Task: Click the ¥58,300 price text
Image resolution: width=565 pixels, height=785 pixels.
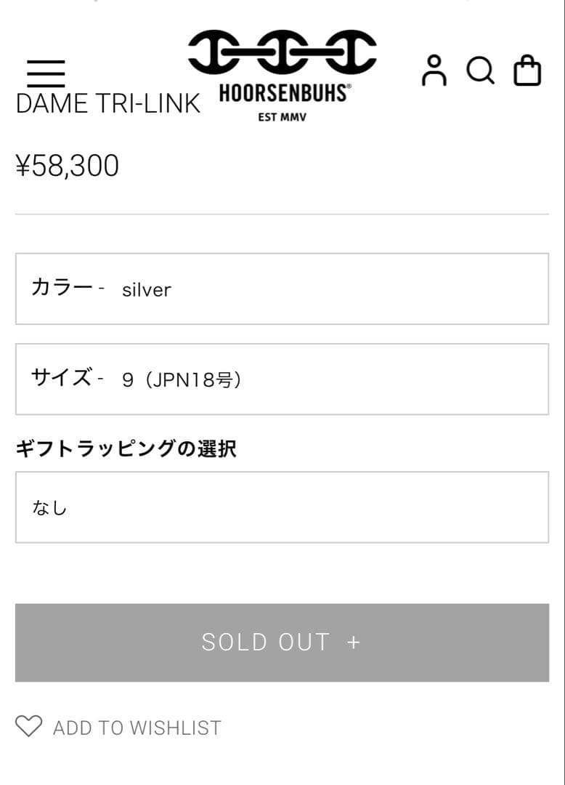Action: pyautogui.click(x=67, y=166)
